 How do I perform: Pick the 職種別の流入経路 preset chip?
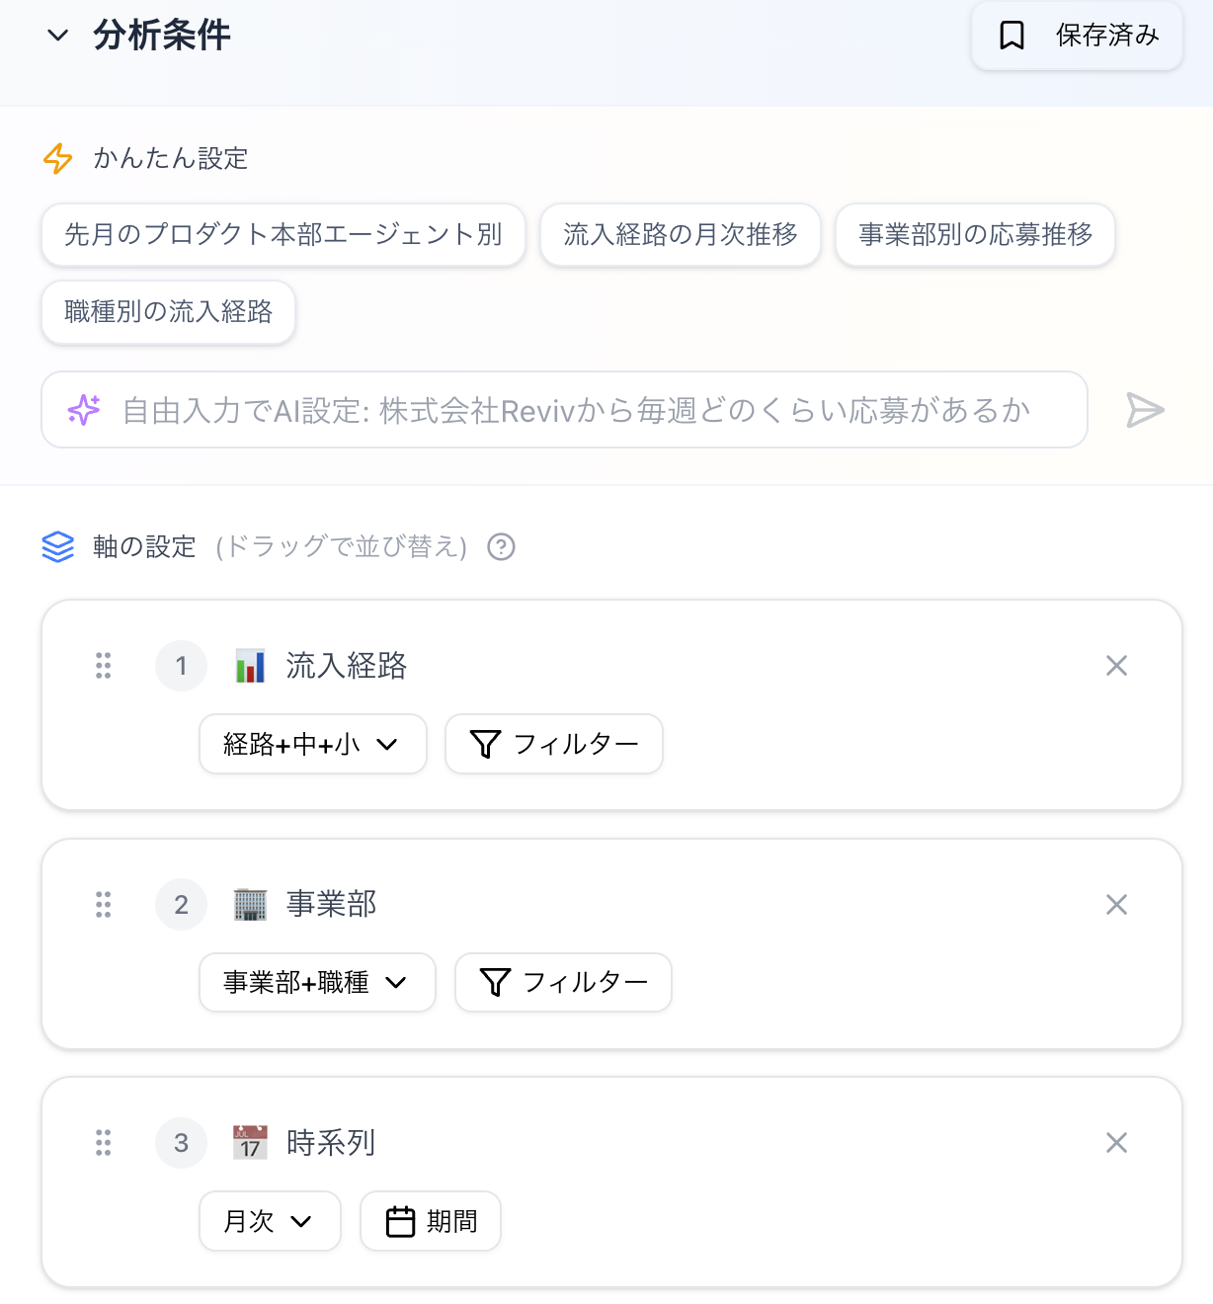pyautogui.click(x=168, y=312)
